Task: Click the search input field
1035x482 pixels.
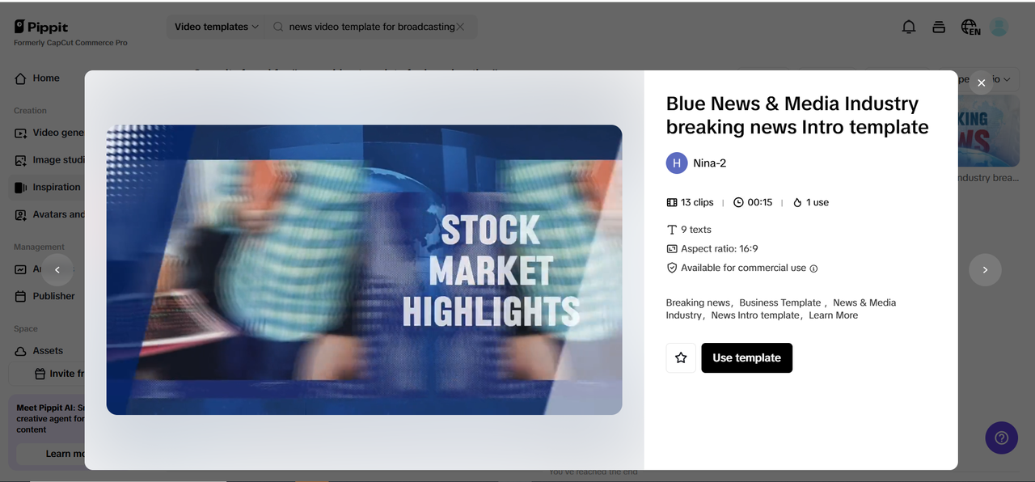Action: (x=371, y=27)
